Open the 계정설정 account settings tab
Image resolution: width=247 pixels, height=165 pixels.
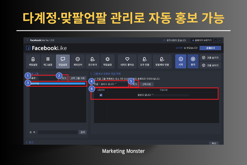click(x=33, y=61)
